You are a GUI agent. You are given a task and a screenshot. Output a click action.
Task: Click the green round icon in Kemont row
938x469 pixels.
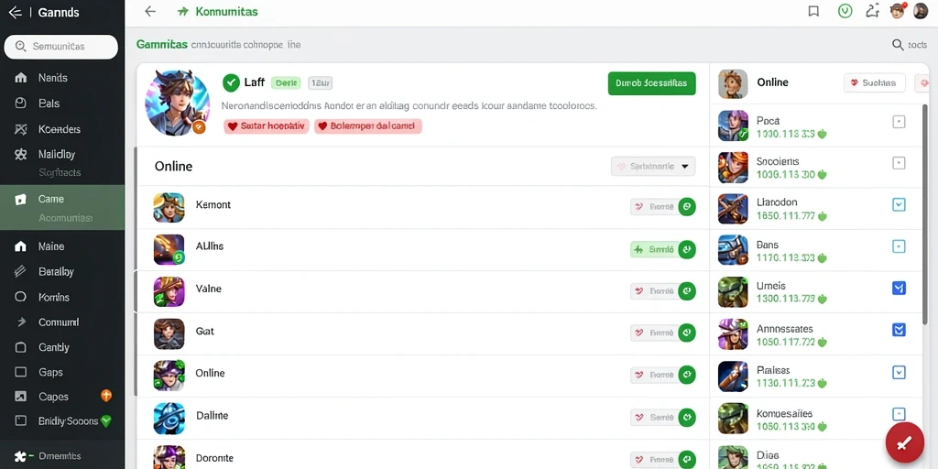(687, 207)
